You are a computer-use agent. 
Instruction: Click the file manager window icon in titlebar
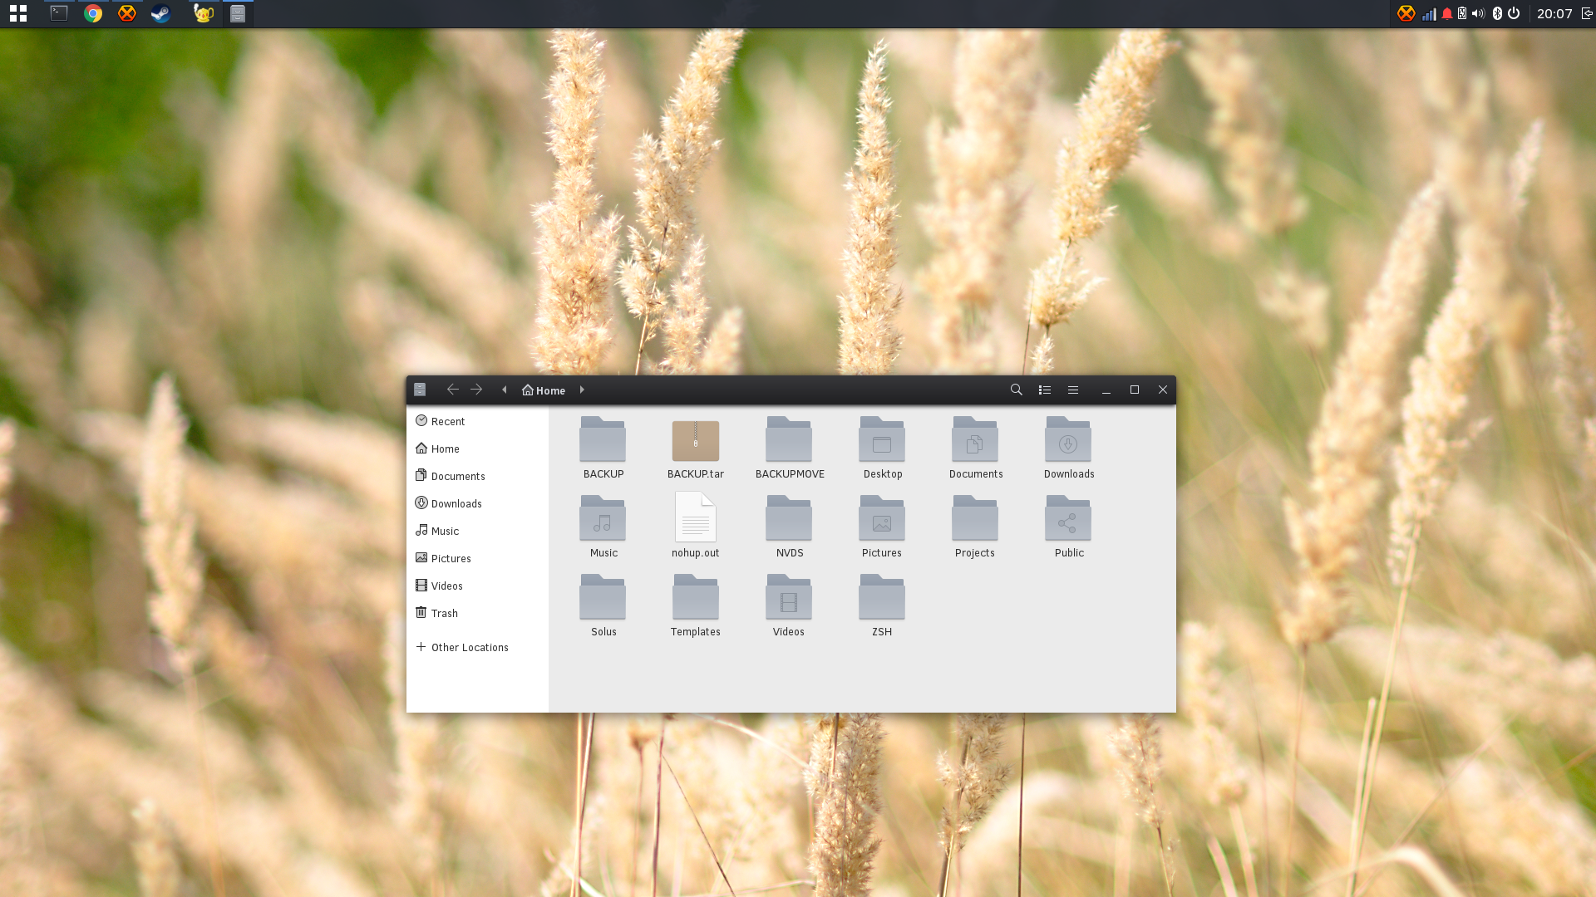pyautogui.click(x=420, y=390)
